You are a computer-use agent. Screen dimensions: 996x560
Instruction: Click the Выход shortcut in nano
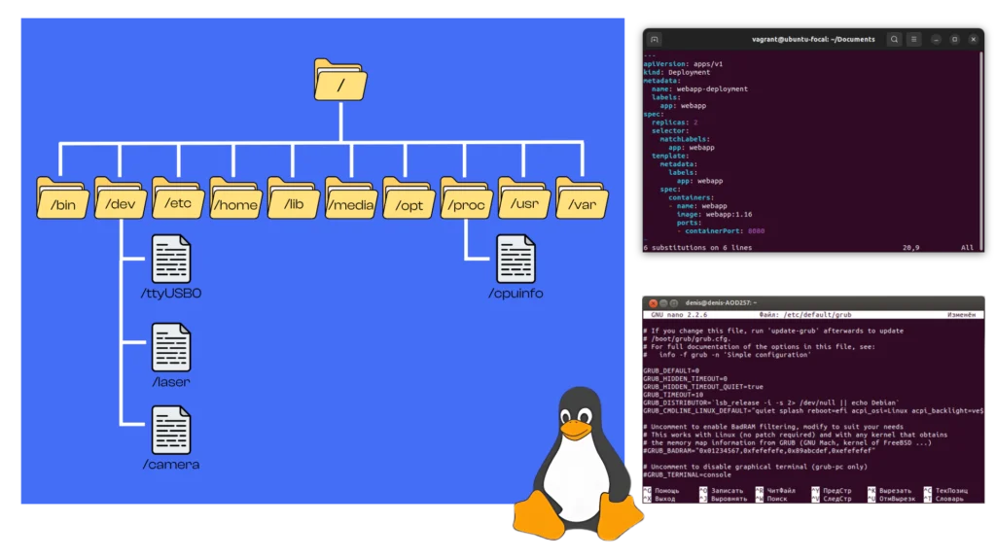pyautogui.click(x=664, y=499)
